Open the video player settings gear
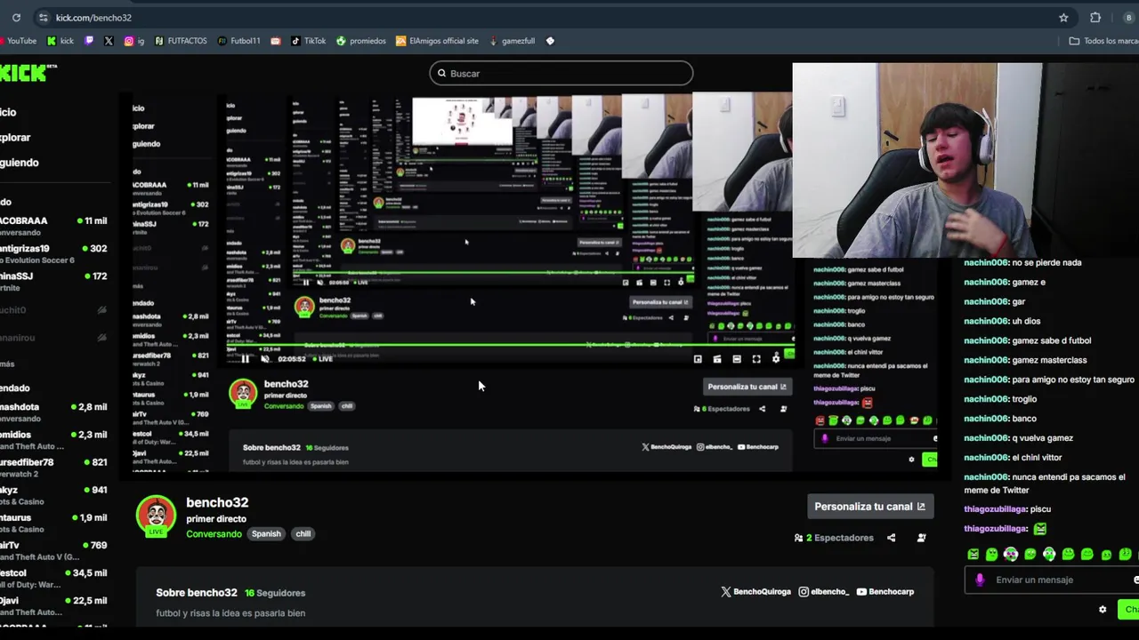 click(x=776, y=359)
